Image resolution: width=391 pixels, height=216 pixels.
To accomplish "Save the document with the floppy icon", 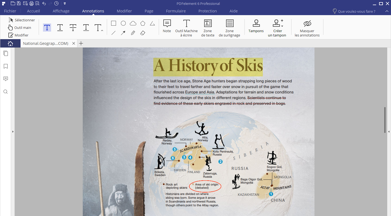I will 19,4.
